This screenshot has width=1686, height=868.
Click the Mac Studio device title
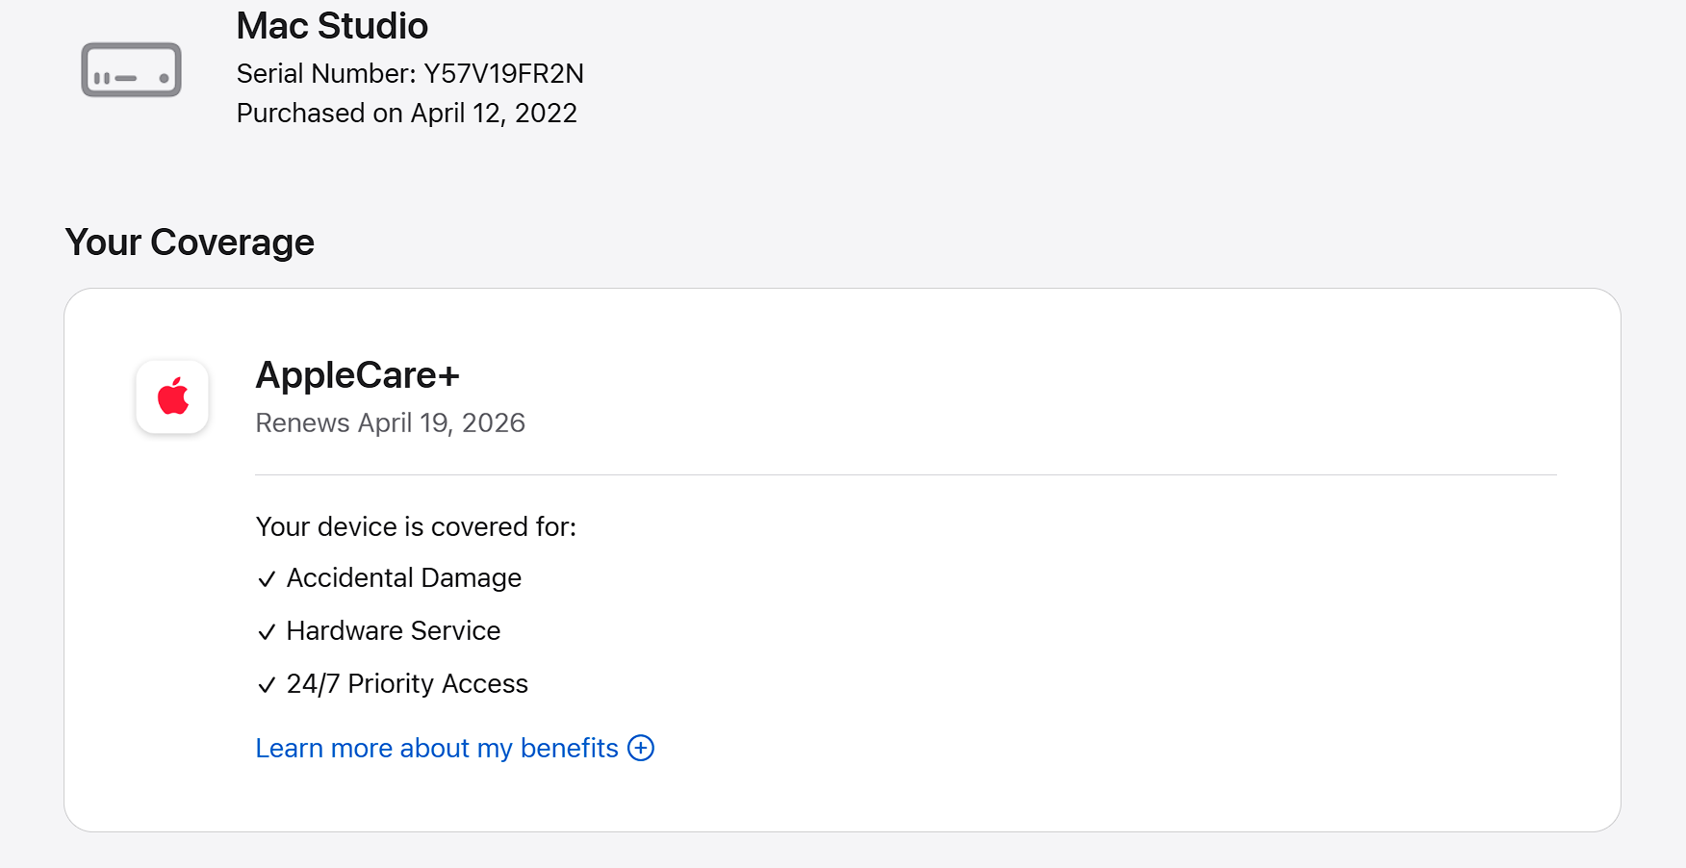point(332,26)
